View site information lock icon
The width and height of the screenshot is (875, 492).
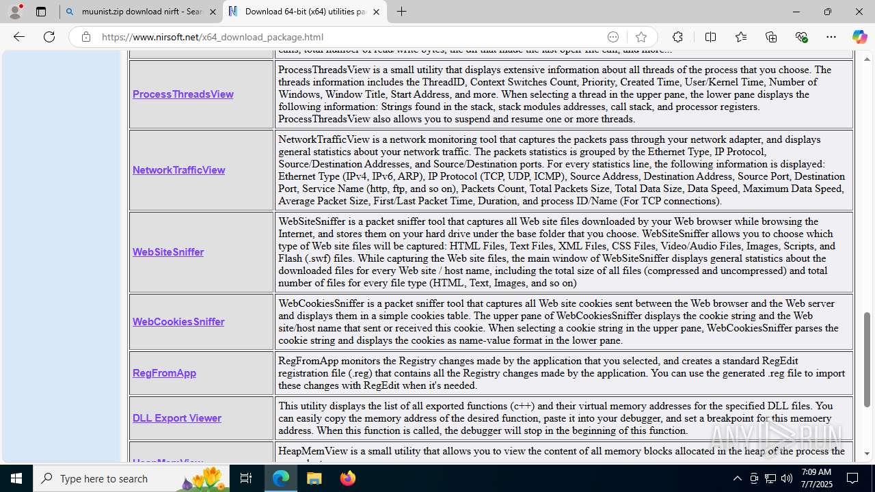point(85,37)
